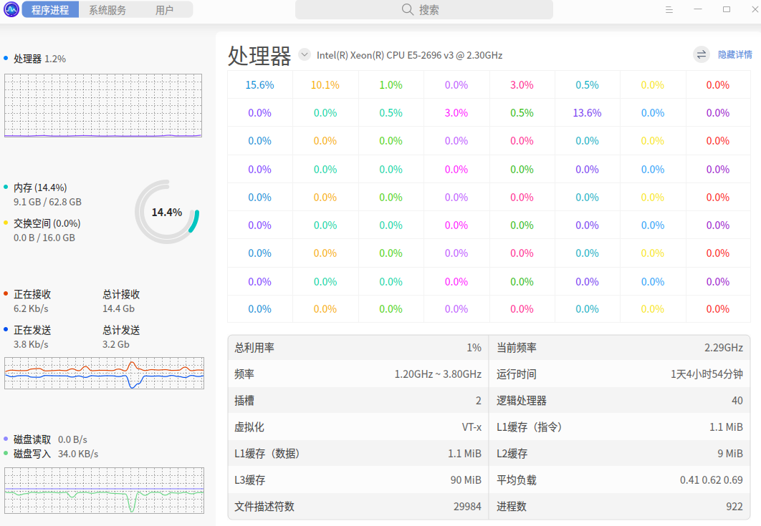This screenshot has width=761, height=526.
Task: Click the L1缓存（指令）row
Action: [x=619, y=427]
